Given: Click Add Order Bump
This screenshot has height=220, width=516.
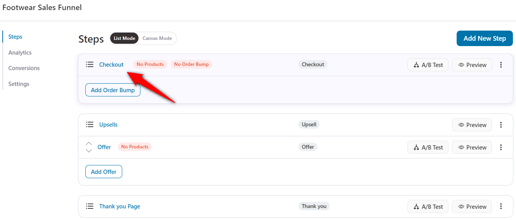Looking at the screenshot, I should tap(113, 90).
